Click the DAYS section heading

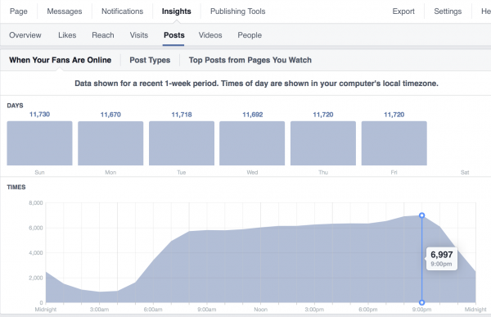pyautogui.click(x=15, y=106)
